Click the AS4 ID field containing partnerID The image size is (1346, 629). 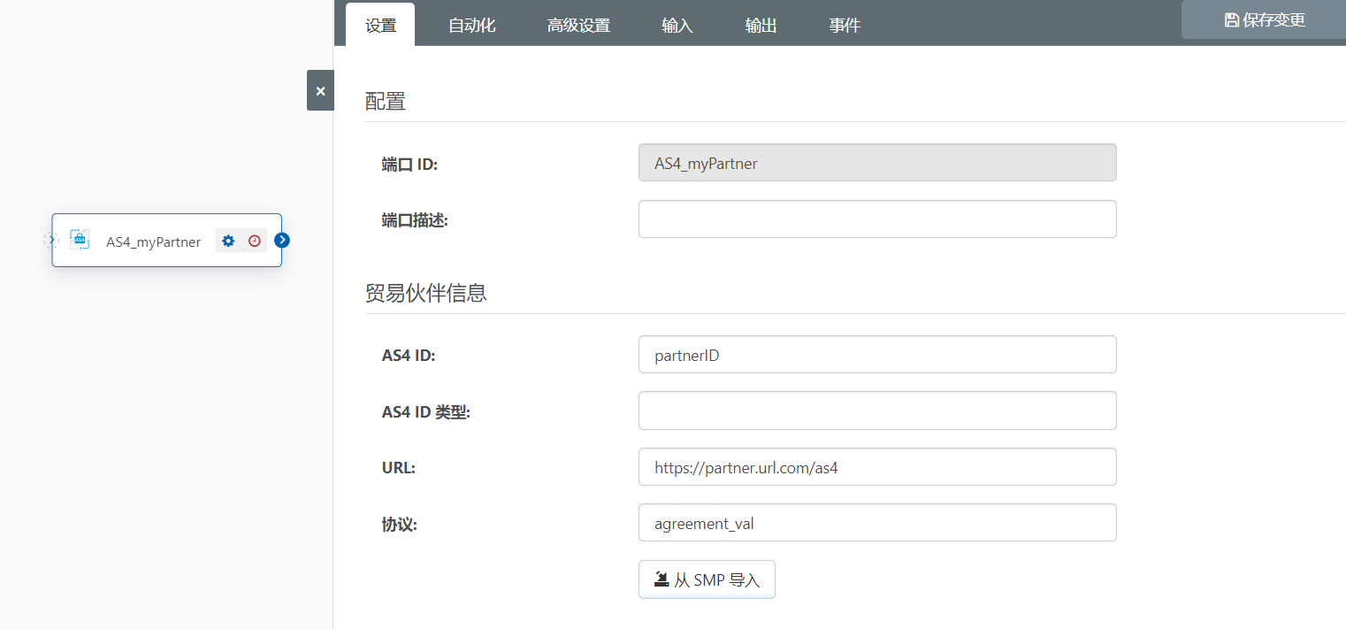click(x=876, y=355)
